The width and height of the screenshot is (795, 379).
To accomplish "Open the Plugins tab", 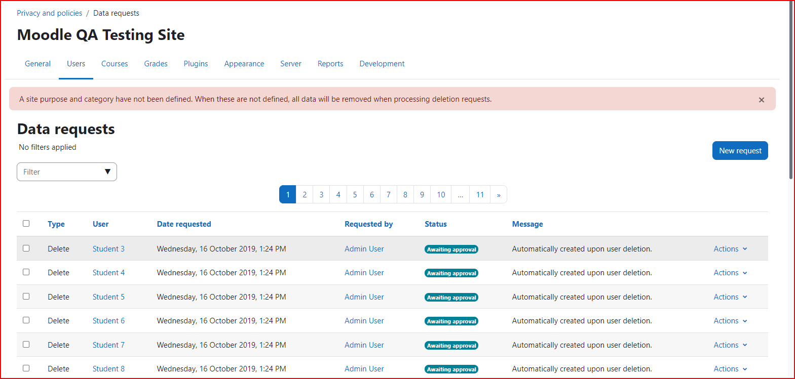I will (x=196, y=64).
